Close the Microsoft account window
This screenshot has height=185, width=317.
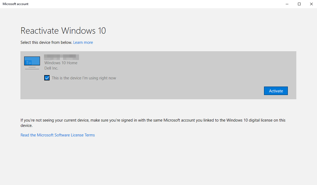[x=311, y=4]
